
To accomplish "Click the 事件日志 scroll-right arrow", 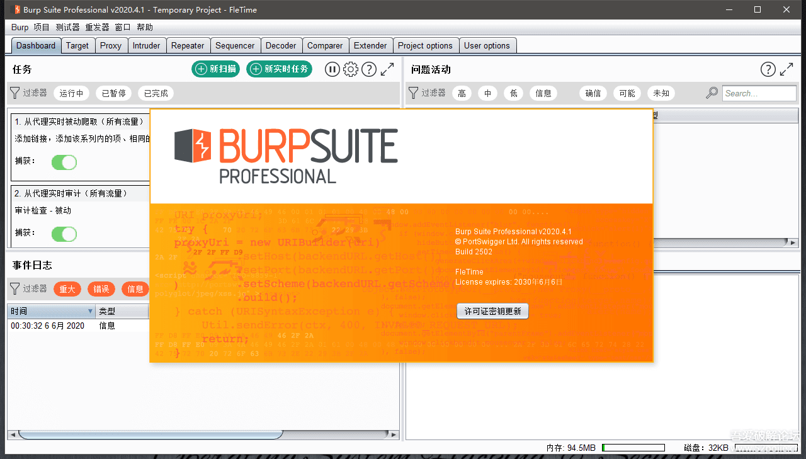I will point(395,434).
